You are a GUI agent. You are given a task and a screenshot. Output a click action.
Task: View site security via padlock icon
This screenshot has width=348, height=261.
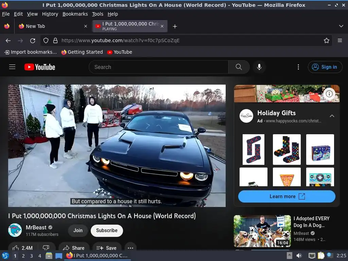point(55,41)
